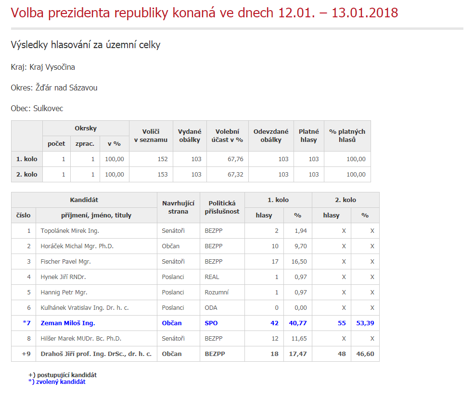Click Hilšer's percentage '11,65'
The image size is (474, 394).
point(299,338)
